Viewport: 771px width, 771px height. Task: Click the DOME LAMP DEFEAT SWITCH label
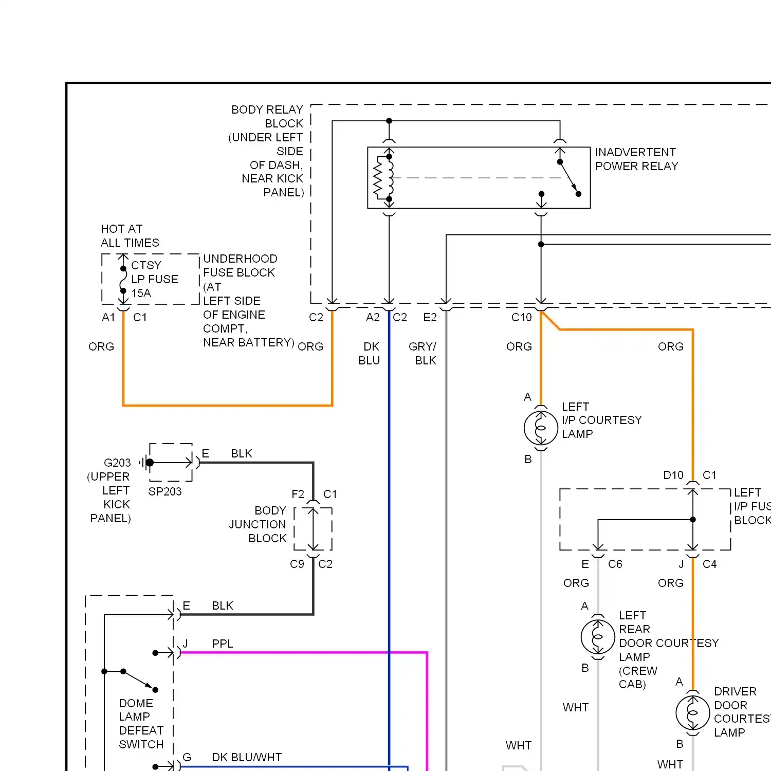pos(141,724)
